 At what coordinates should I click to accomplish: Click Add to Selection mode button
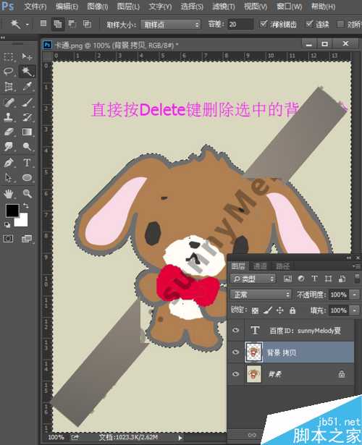(x=58, y=24)
